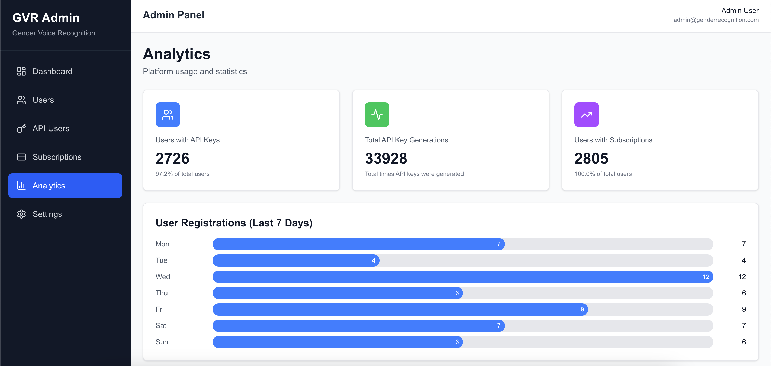Click the GVR Admin logo title

46,18
